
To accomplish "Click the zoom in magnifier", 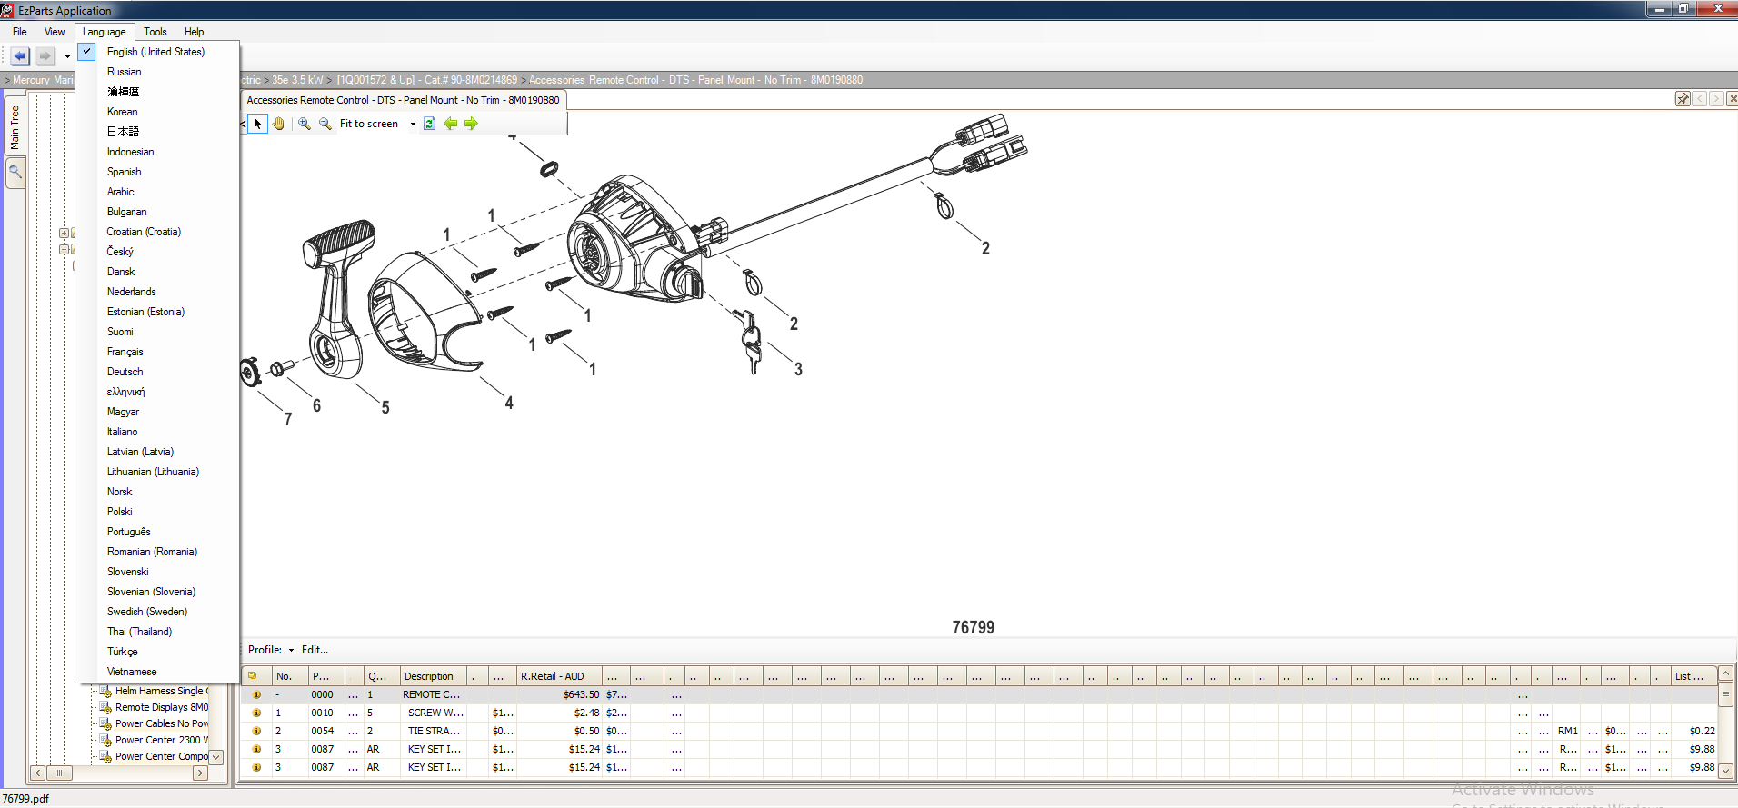I will [305, 124].
